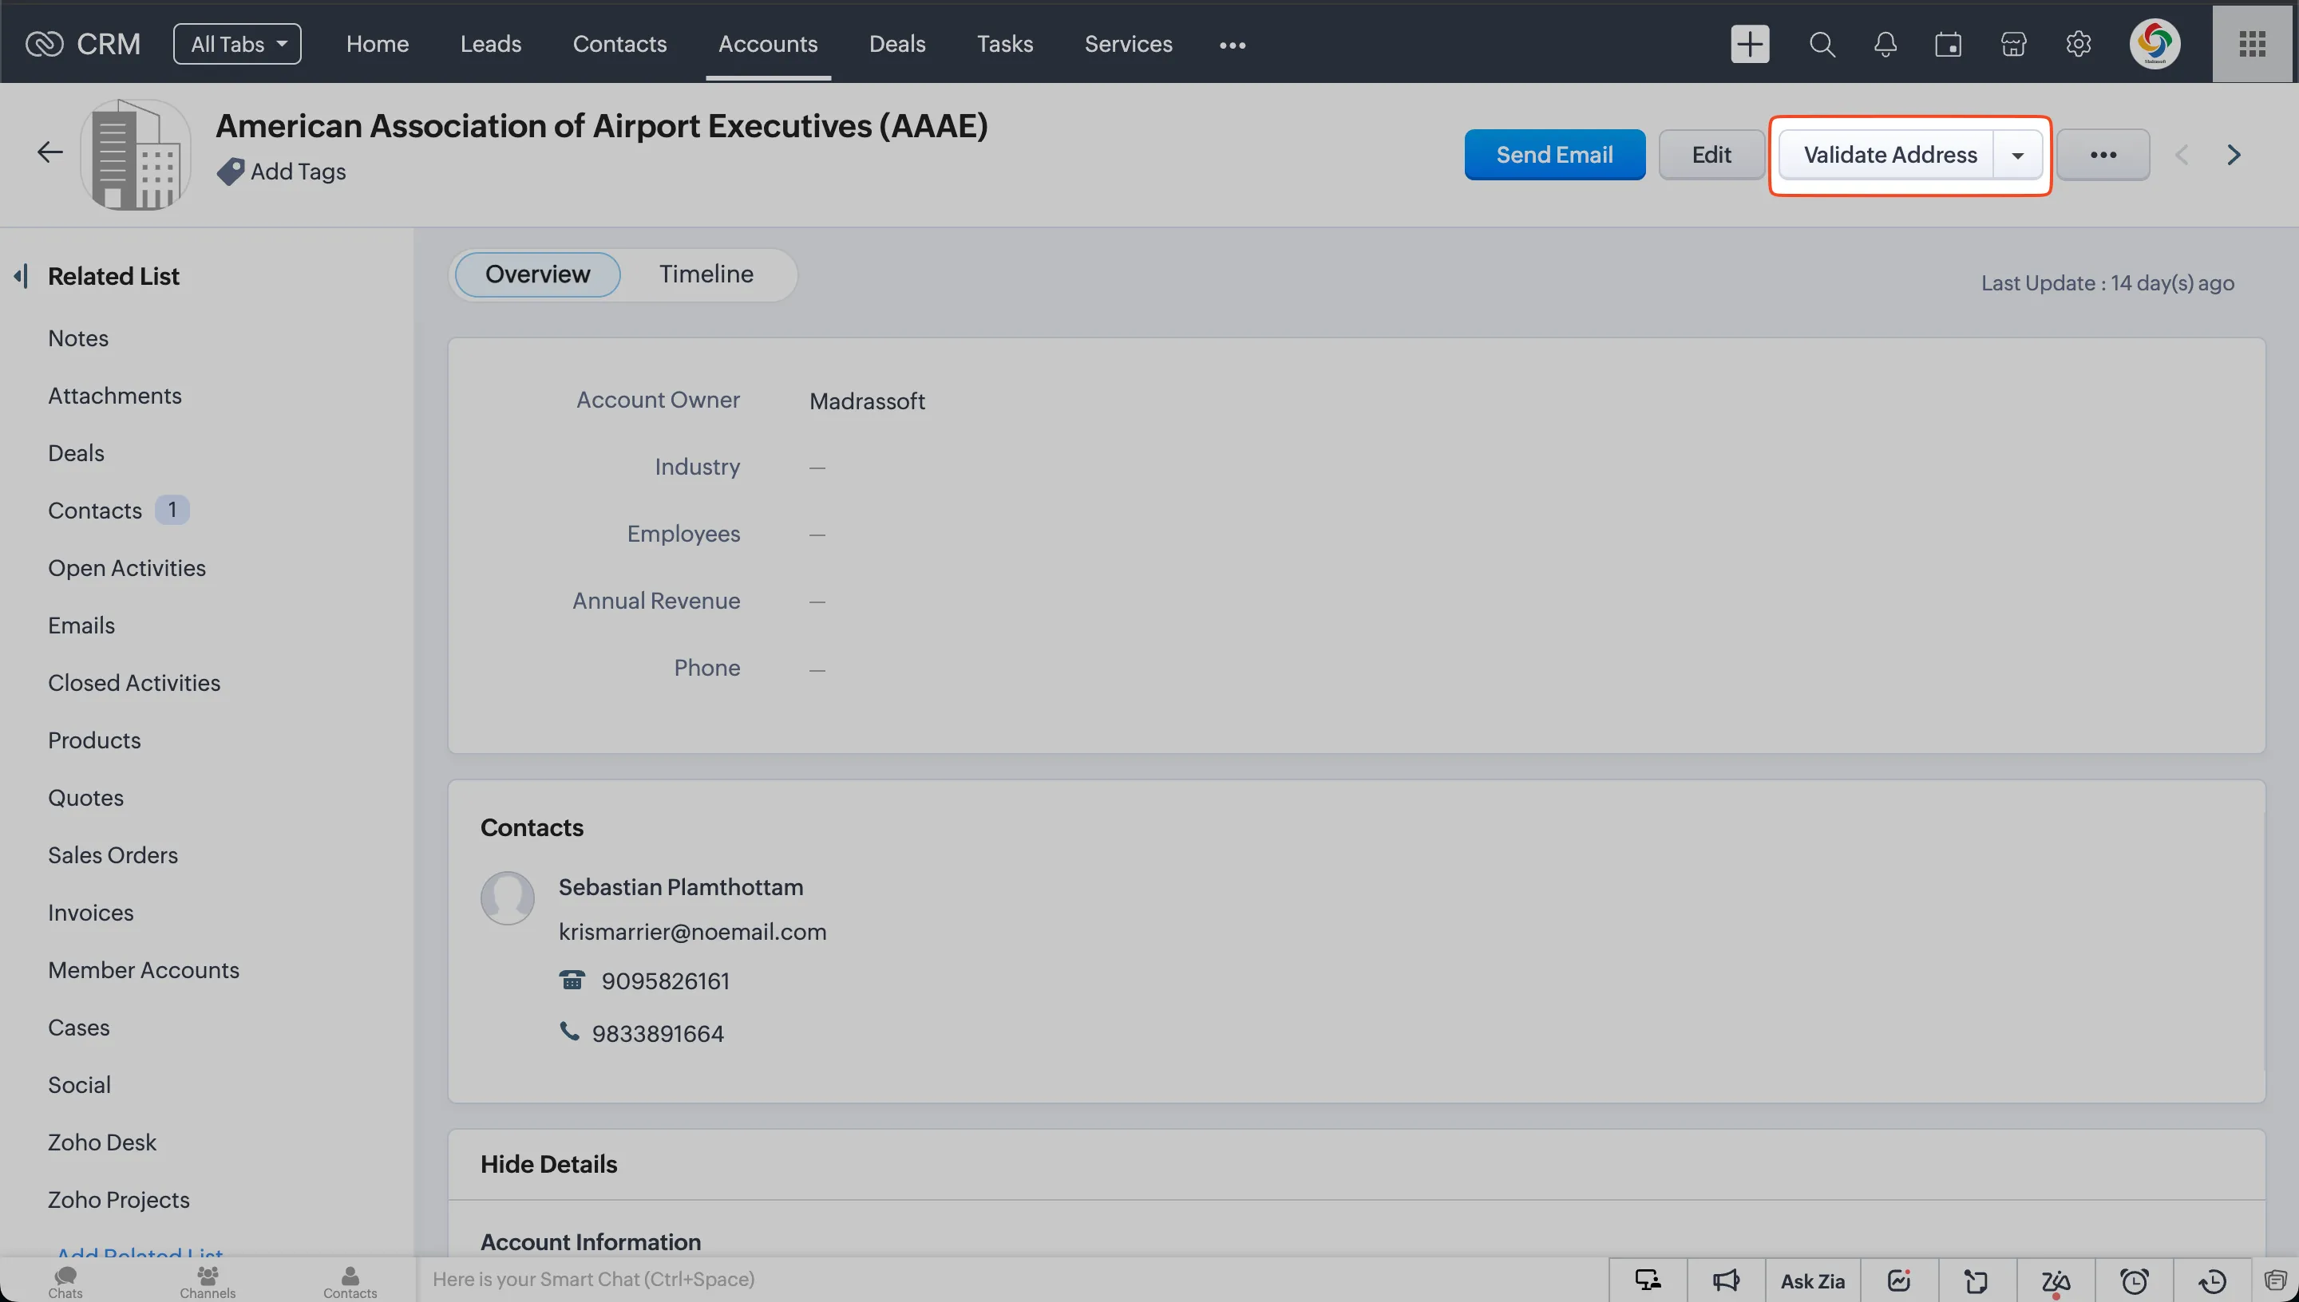Open the calendar icon in header

click(1949, 44)
